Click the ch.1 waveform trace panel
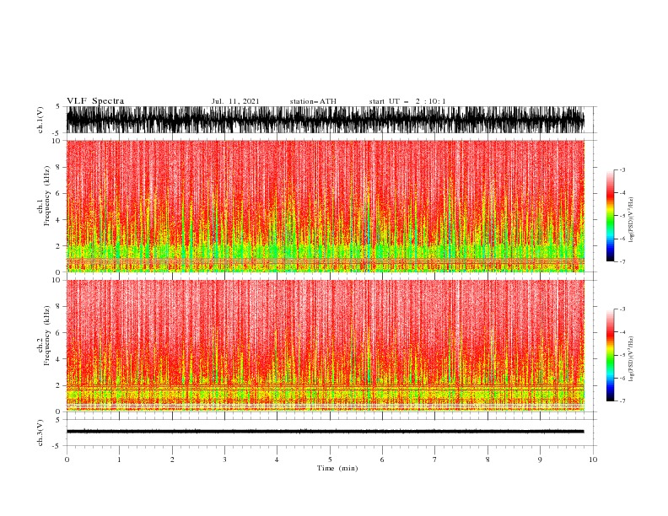The width and height of the screenshot is (668, 516). 330,120
